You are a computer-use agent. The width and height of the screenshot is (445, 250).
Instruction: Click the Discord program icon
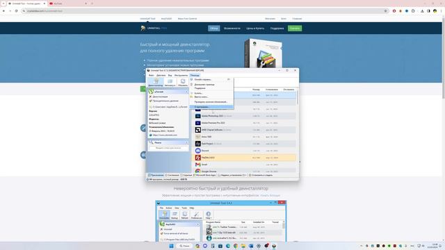197,151
